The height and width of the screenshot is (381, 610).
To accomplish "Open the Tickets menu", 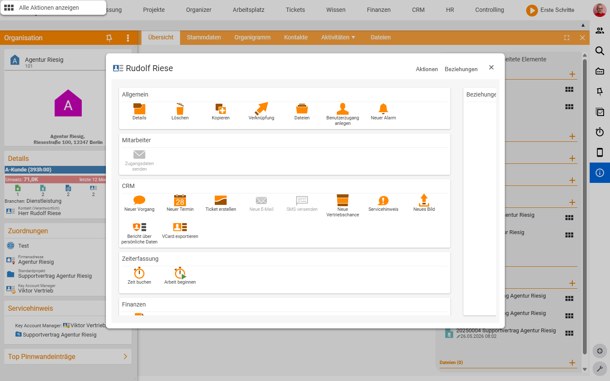I will [x=295, y=10].
